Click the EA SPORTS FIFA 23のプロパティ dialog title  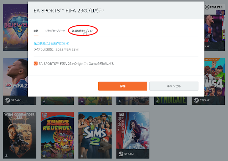pos(69,11)
